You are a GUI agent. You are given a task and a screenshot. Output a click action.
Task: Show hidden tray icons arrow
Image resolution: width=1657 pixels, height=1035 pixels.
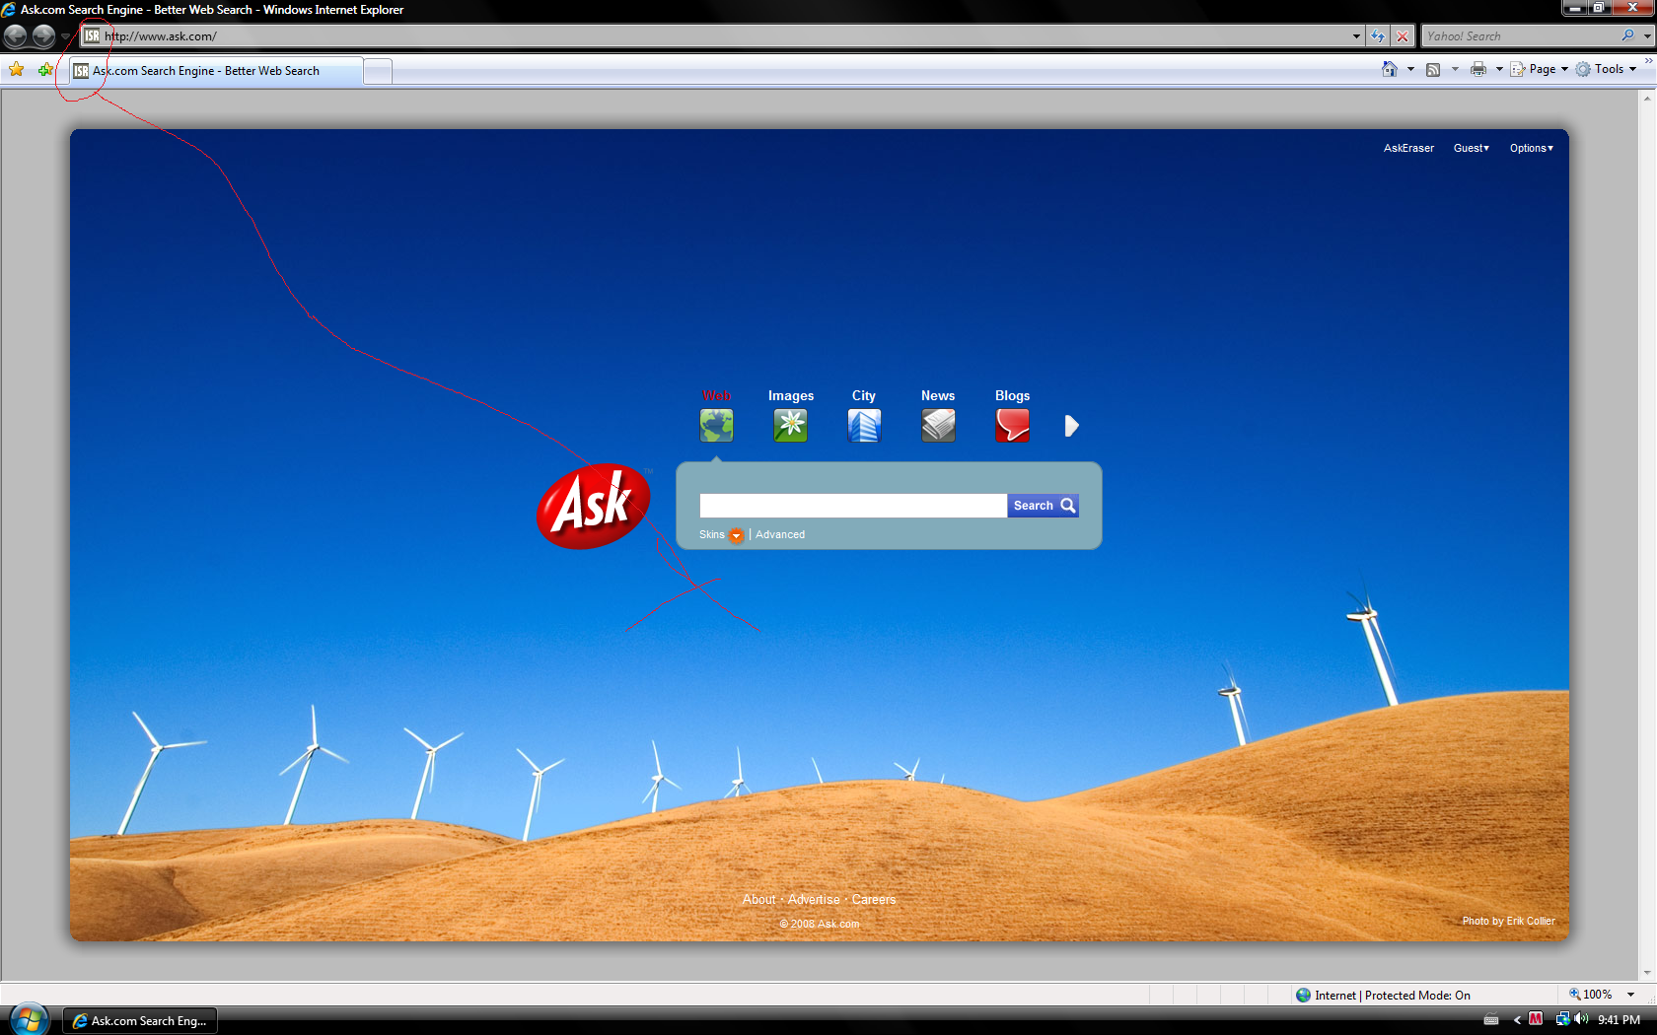[x=1517, y=1020]
